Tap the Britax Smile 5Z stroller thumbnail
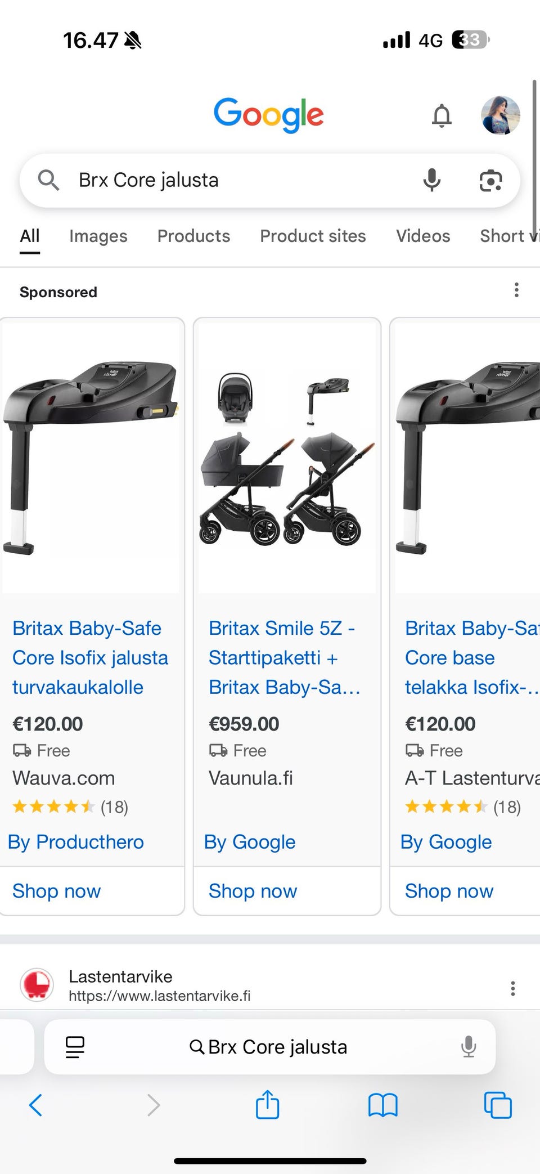This screenshot has width=540, height=1174. pos(287,456)
